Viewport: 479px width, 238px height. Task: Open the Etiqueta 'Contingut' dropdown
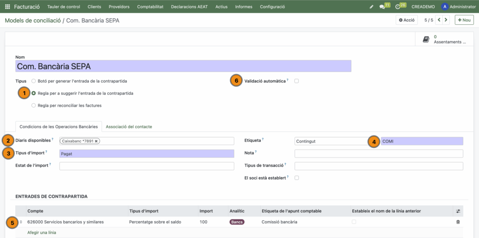click(x=332, y=141)
